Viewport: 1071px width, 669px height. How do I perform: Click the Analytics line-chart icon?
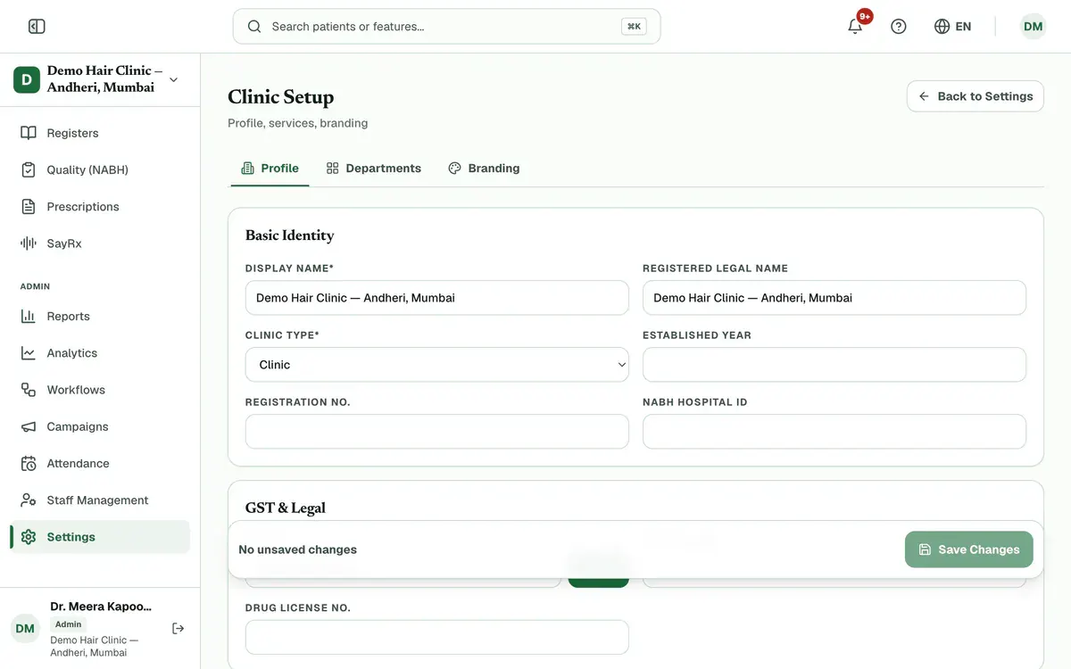[x=29, y=352]
